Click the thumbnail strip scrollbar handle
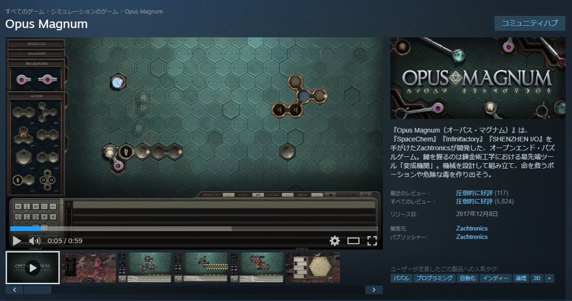572x301 pixels. pos(38,289)
